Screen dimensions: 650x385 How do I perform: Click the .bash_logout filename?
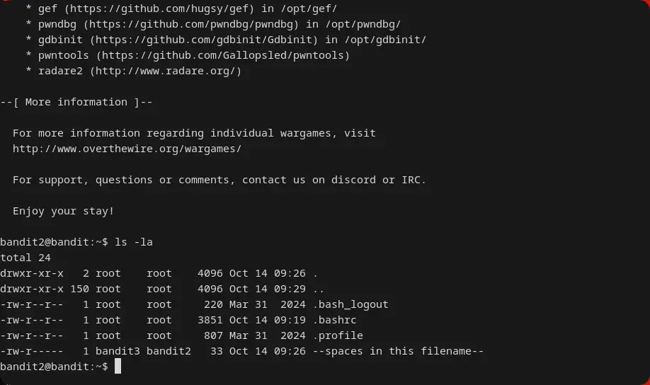click(352, 304)
